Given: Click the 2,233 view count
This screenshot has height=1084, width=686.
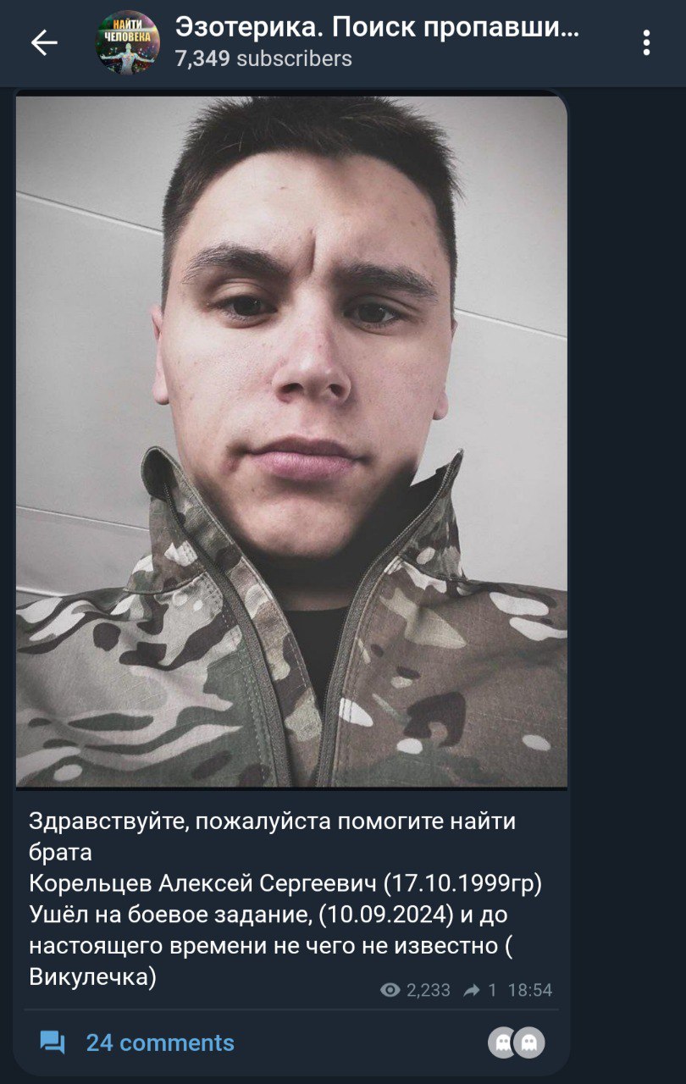Looking at the screenshot, I should coord(429,990).
